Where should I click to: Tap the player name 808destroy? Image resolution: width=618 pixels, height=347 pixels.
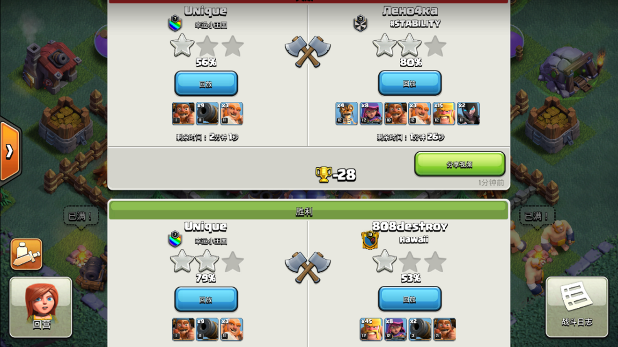tap(410, 226)
